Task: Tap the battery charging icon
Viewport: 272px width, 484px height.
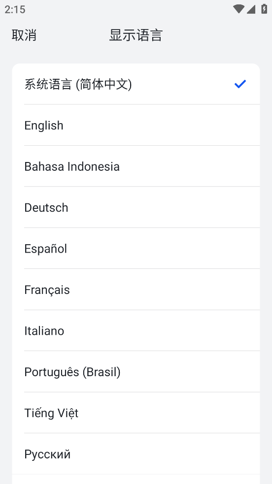Action: [264, 9]
